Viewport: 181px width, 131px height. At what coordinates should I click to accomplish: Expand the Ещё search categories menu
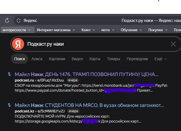[160, 59]
